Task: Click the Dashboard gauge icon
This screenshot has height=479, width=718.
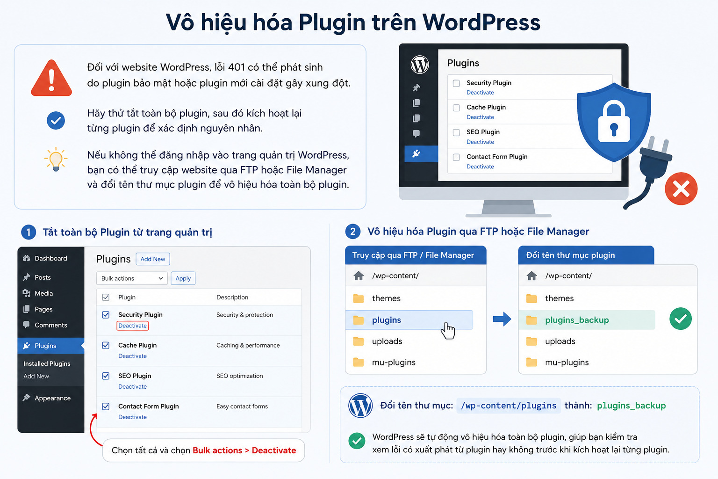Action: (27, 258)
